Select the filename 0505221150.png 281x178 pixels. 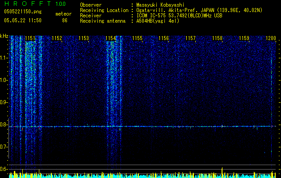tap(23, 12)
